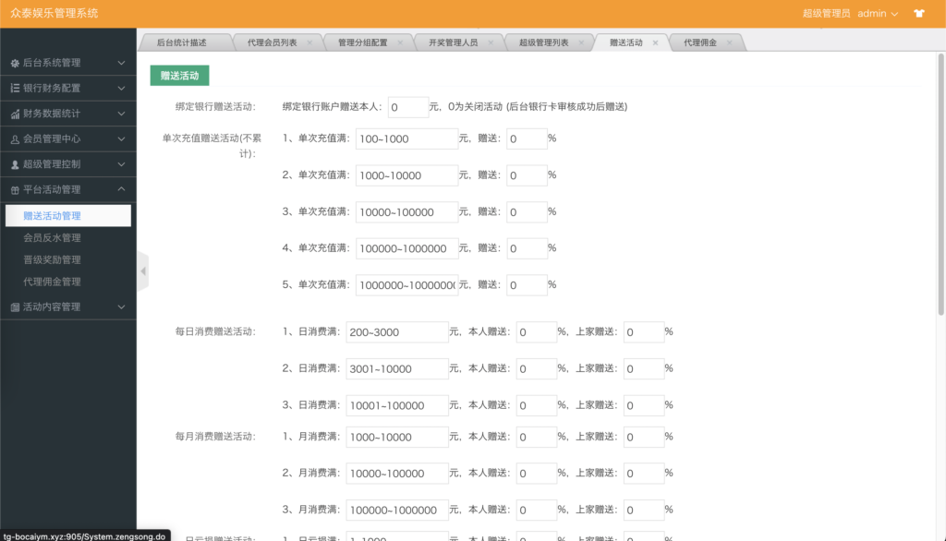Click the person icon beside 超级管理控制
Image resolution: width=946 pixels, height=541 pixels.
pyautogui.click(x=15, y=164)
